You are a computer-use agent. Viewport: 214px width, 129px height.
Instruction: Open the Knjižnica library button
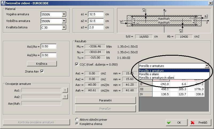[x=42, y=64]
